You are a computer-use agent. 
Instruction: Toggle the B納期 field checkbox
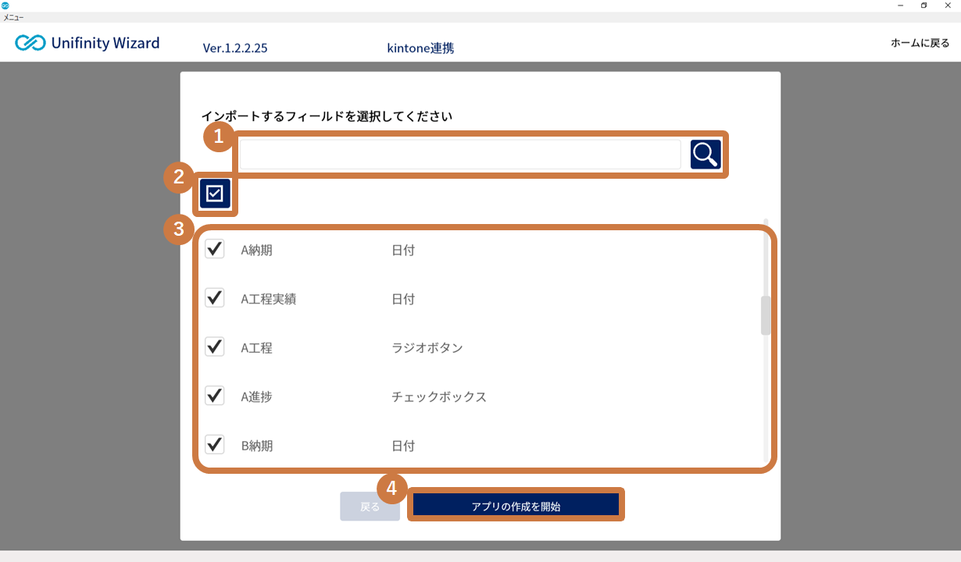point(215,444)
